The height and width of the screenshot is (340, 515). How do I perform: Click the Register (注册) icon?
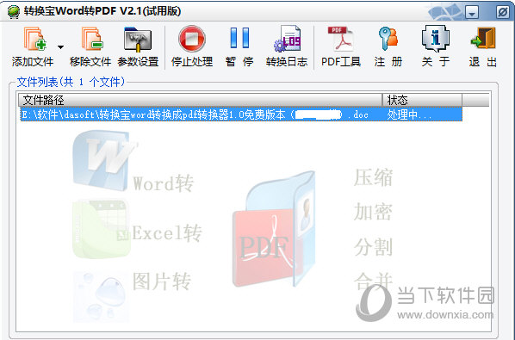[388, 39]
